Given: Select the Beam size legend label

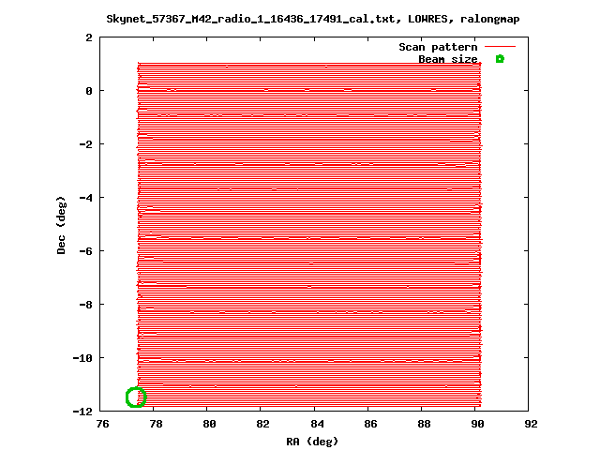Looking at the screenshot, I should point(448,59).
